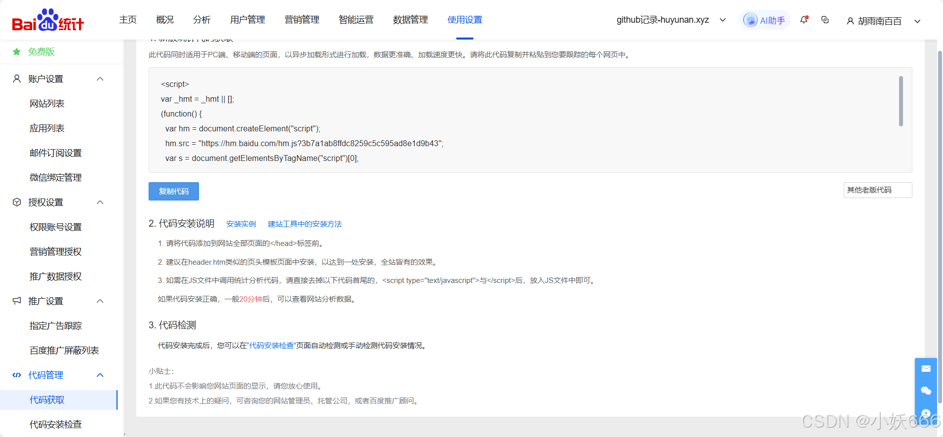Click the user avatar icon

tap(850, 21)
